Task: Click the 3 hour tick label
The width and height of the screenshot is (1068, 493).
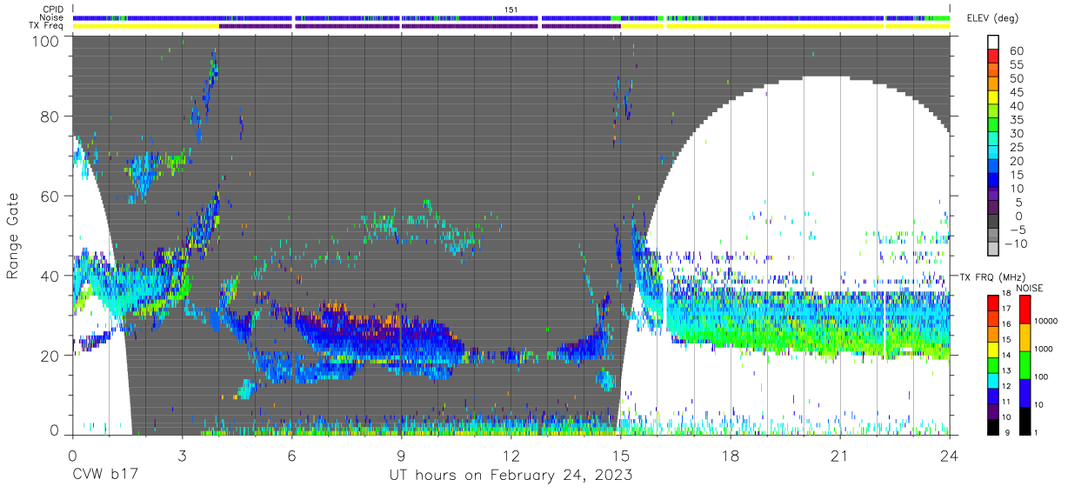Action: pyautogui.click(x=182, y=456)
